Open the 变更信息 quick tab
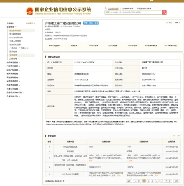 click(x=74, y=45)
